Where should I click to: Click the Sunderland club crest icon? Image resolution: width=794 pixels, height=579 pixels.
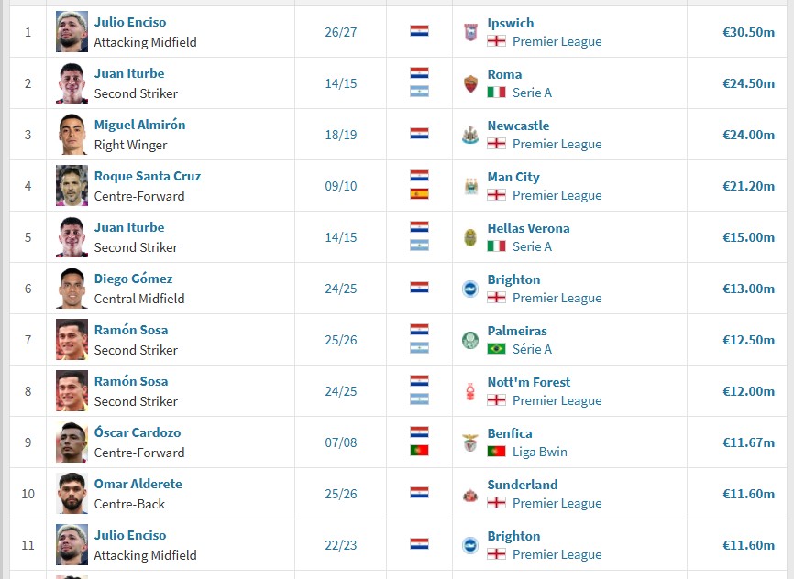tap(470, 494)
